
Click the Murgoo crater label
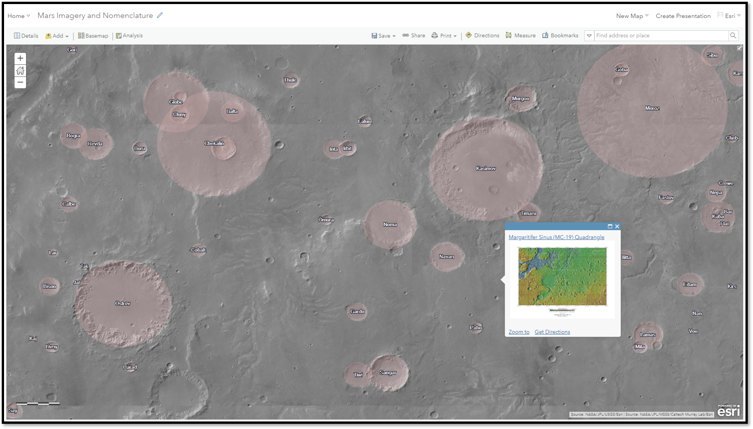click(x=520, y=99)
